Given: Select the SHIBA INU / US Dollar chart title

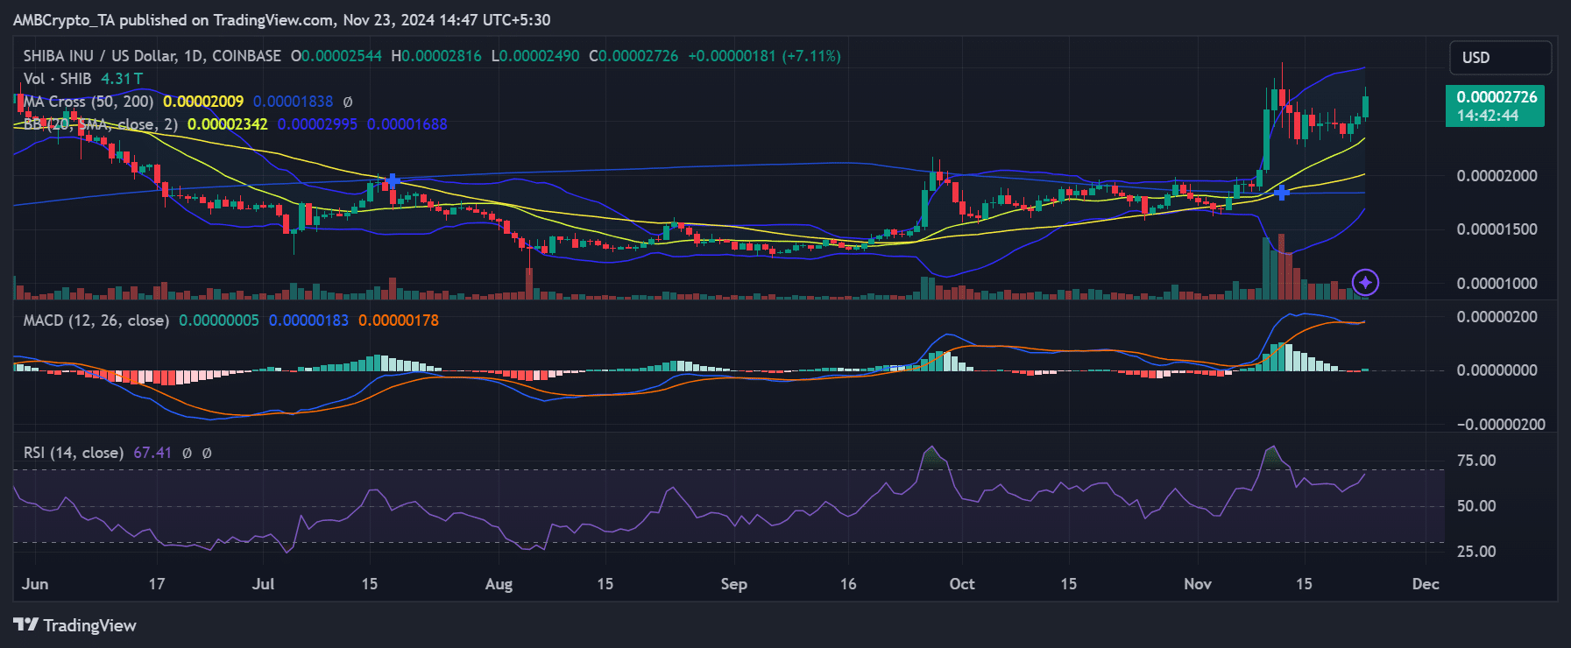Looking at the screenshot, I should [152, 56].
